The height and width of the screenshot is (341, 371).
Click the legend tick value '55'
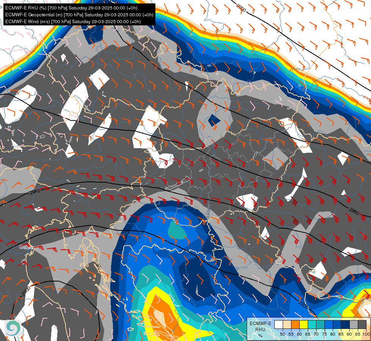coord(291,334)
